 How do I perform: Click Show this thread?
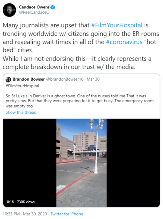tap(21, 112)
